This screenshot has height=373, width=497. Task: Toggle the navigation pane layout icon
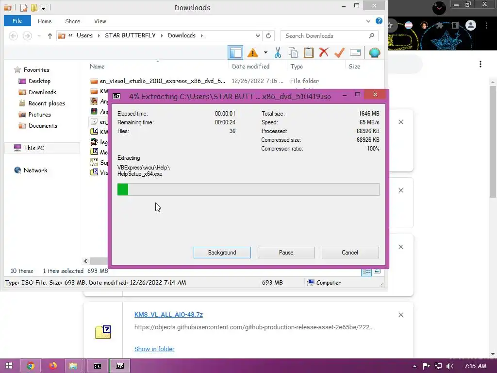(x=235, y=52)
